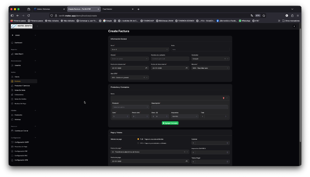Click the Descripción text field
The height and width of the screenshot is (177, 310).
(190, 107)
